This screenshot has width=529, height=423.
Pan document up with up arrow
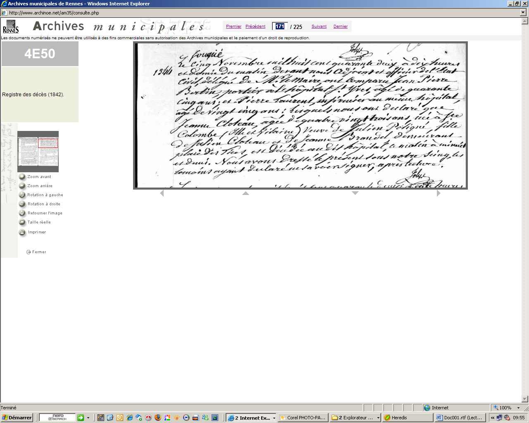(245, 193)
